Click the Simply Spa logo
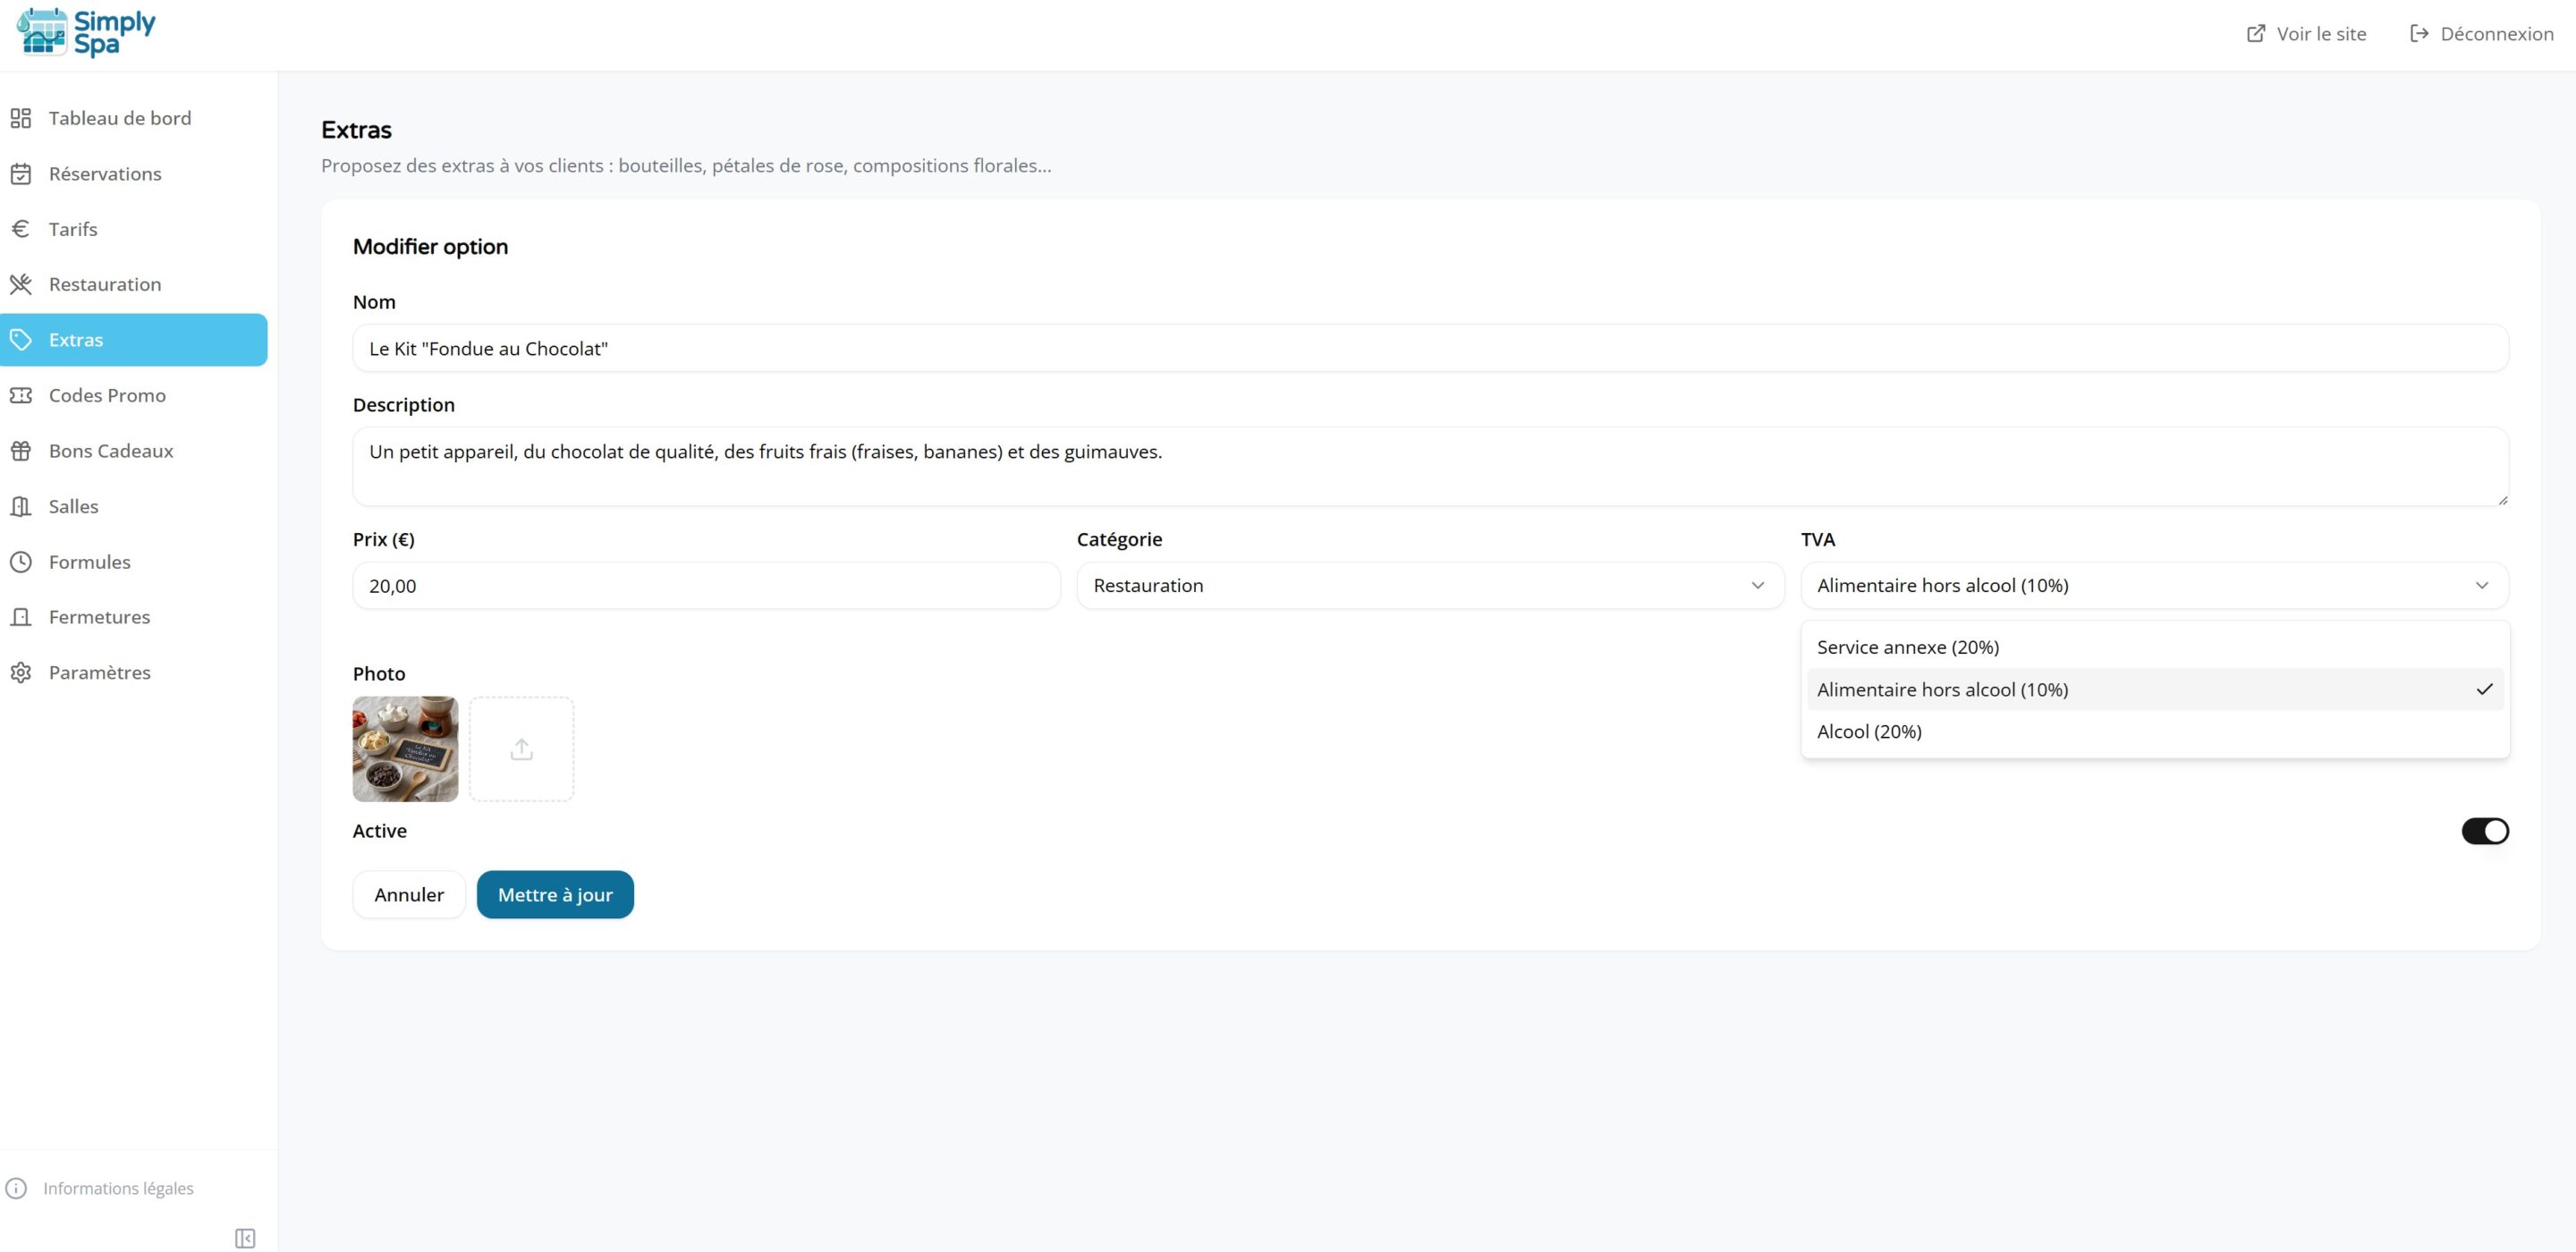This screenshot has width=2576, height=1252. click(x=86, y=33)
